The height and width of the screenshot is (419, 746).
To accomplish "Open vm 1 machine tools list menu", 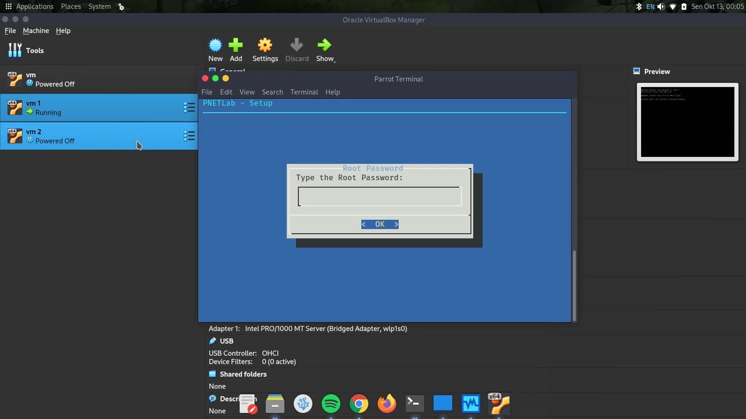I will (189, 108).
